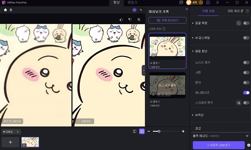Screen dimensions: 251x150
Task: Click the plus icon to add coins
Action: click(x=201, y=3)
